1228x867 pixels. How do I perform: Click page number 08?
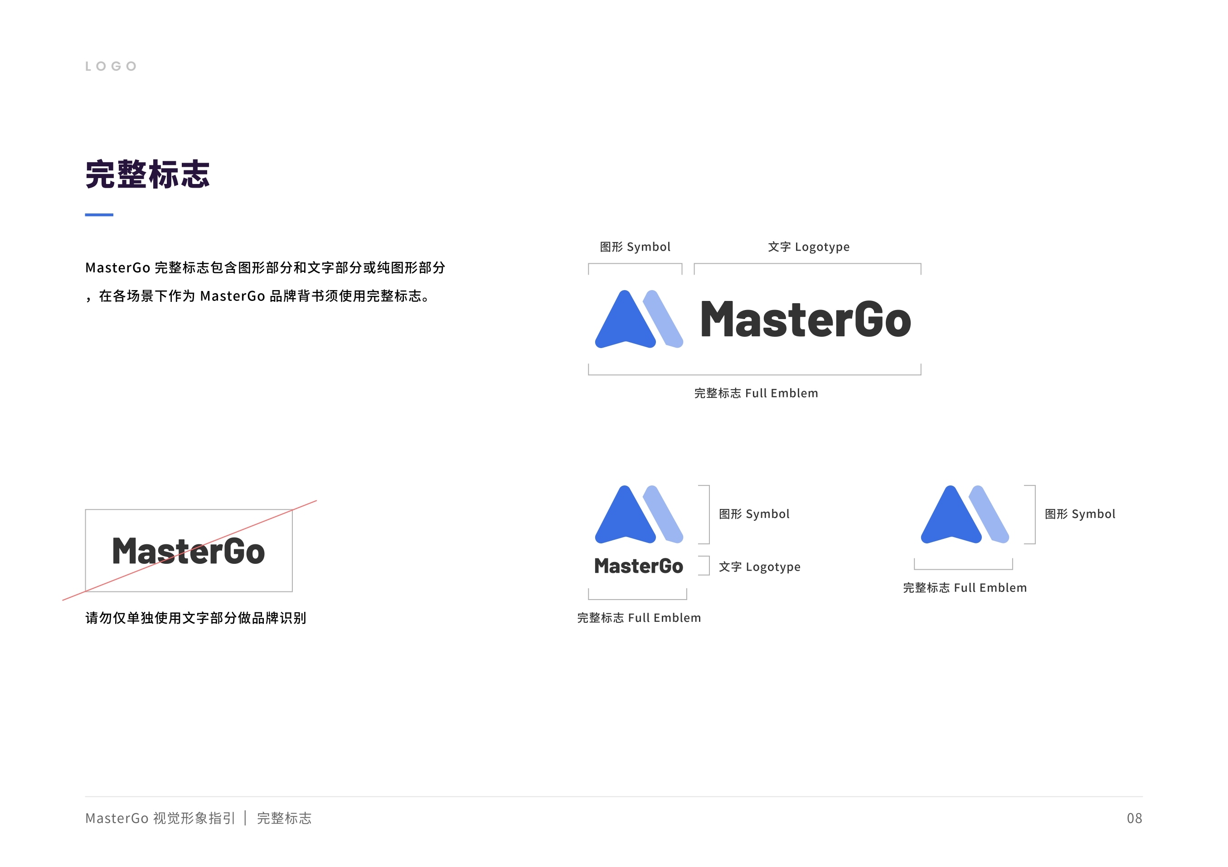pos(1134,819)
